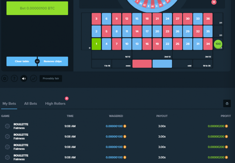Place chip on number 22
Screen dimensions: 235x163
click(x=167, y=44)
